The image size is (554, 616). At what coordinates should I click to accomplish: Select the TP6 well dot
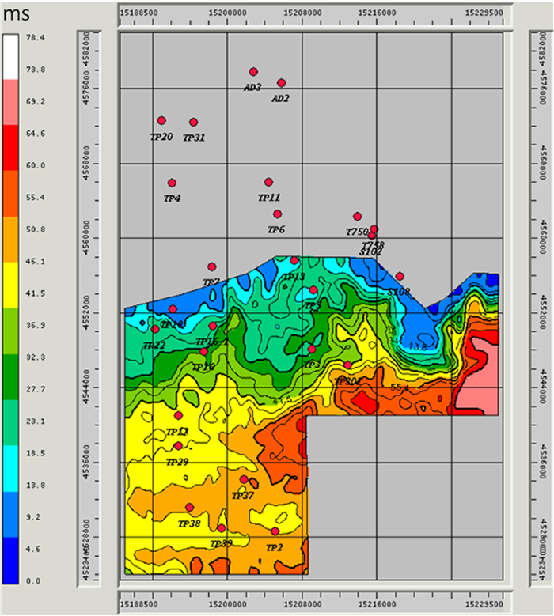[x=277, y=214]
